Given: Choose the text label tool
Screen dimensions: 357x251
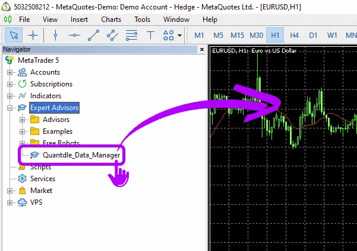Looking at the screenshot, I should 150,35.
